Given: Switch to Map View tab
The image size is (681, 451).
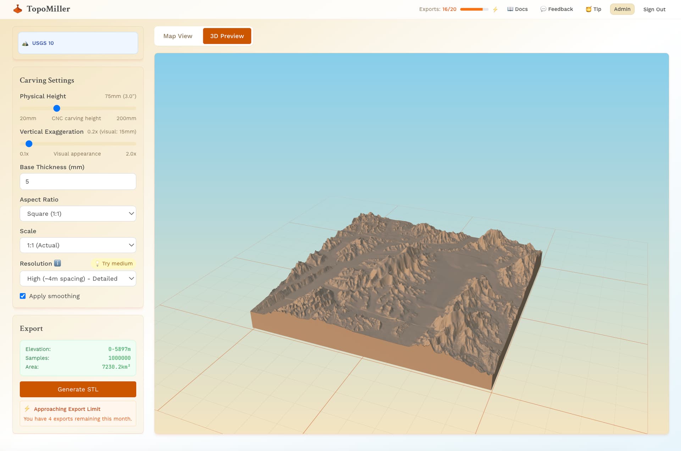Looking at the screenshot, I should tap(178, 36).
